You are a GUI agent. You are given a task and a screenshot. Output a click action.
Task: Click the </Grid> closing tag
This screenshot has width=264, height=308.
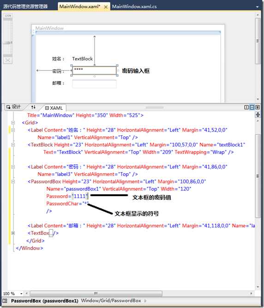pos(36,241)
